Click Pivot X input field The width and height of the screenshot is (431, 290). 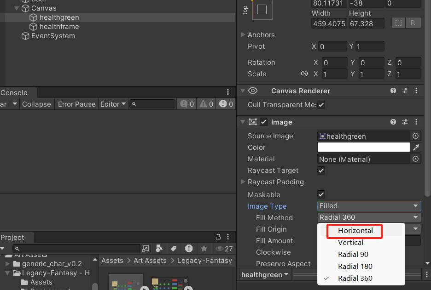tap(332, 46)
